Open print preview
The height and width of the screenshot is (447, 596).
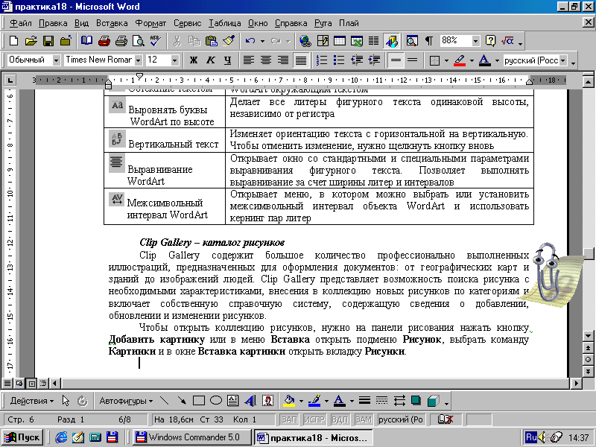coord(139,41)
